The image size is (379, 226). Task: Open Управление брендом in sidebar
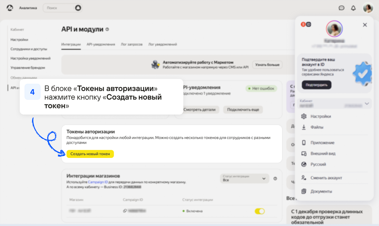(x=28, y=68)
